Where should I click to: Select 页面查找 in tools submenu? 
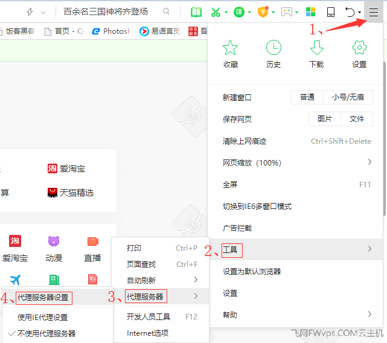[x=161, y=264]
